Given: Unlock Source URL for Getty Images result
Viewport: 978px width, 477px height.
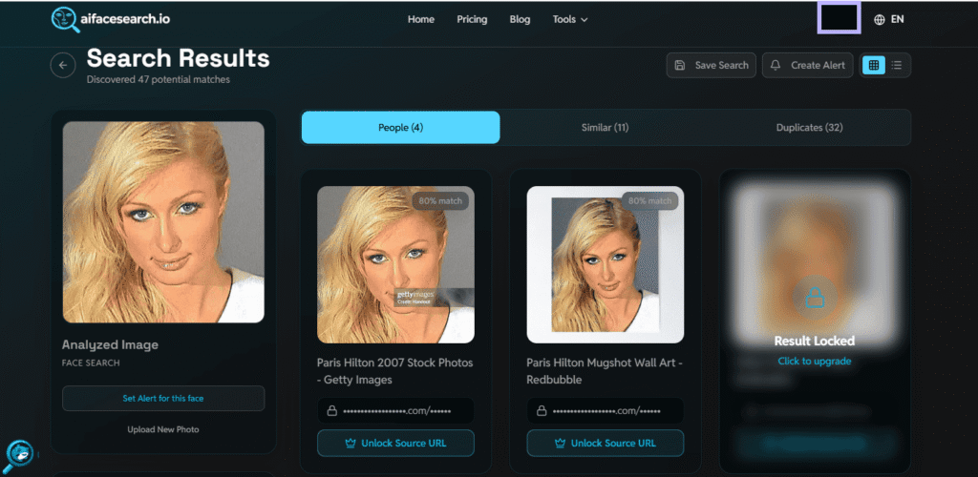Looking at the screenshot, I should 395,444.
